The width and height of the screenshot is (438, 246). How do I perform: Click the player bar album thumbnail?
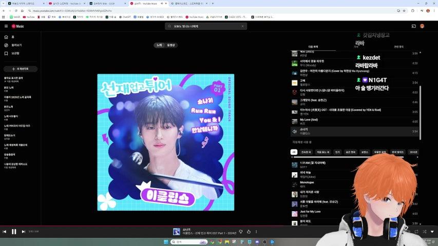177,232
